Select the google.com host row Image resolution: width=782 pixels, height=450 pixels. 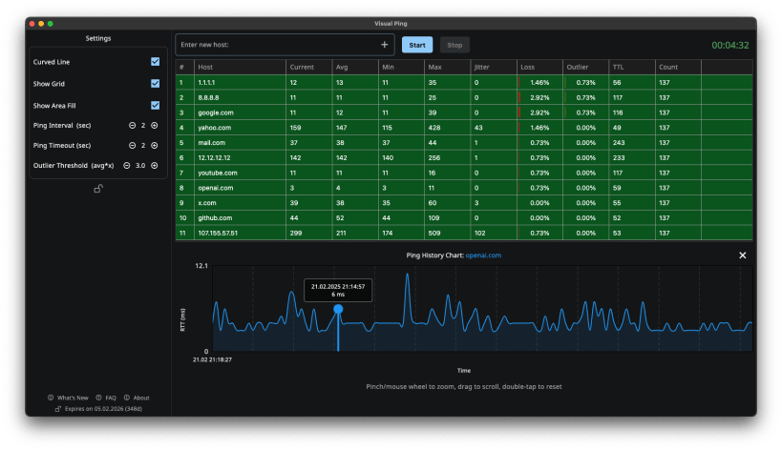[x=464, y=112]
